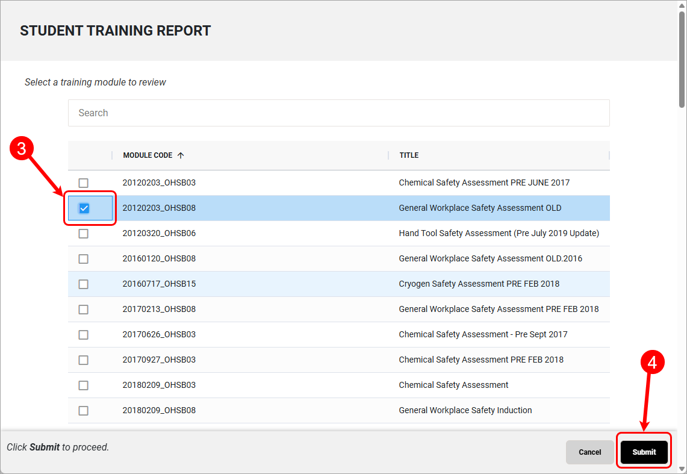Click module code 20180209_OHSB08
687x474 pixels.
coord(159,411)
